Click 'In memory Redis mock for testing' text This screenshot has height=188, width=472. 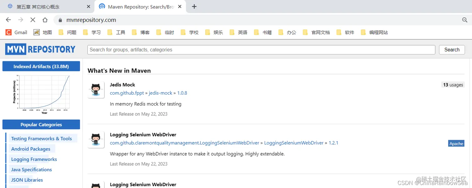click(x=145, y=104)
